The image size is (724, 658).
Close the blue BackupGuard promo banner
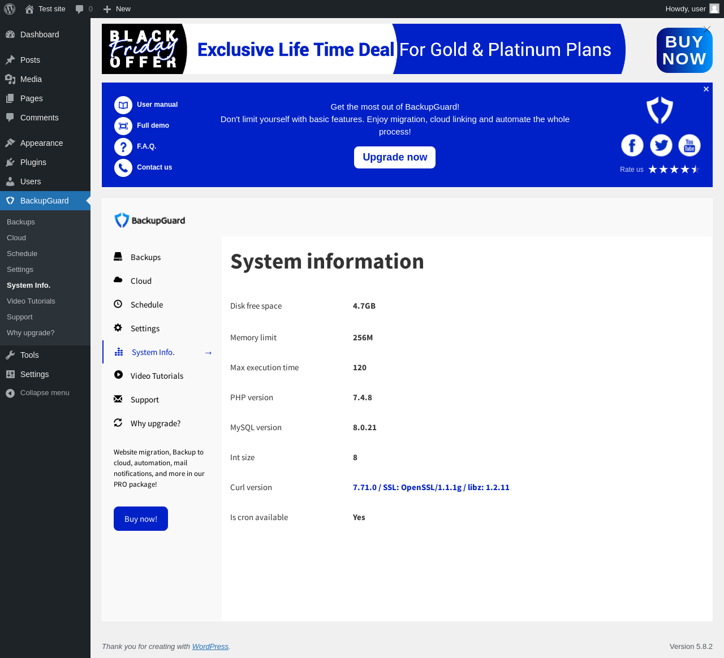click(706, 89)
